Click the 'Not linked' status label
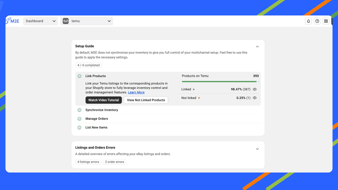The height and width of the screenshot is (190, 338). [x=189, y=98]
